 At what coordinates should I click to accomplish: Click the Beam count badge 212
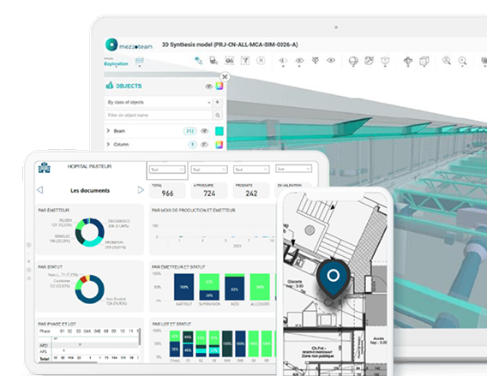pyautogui.click(x=190, y=131)
